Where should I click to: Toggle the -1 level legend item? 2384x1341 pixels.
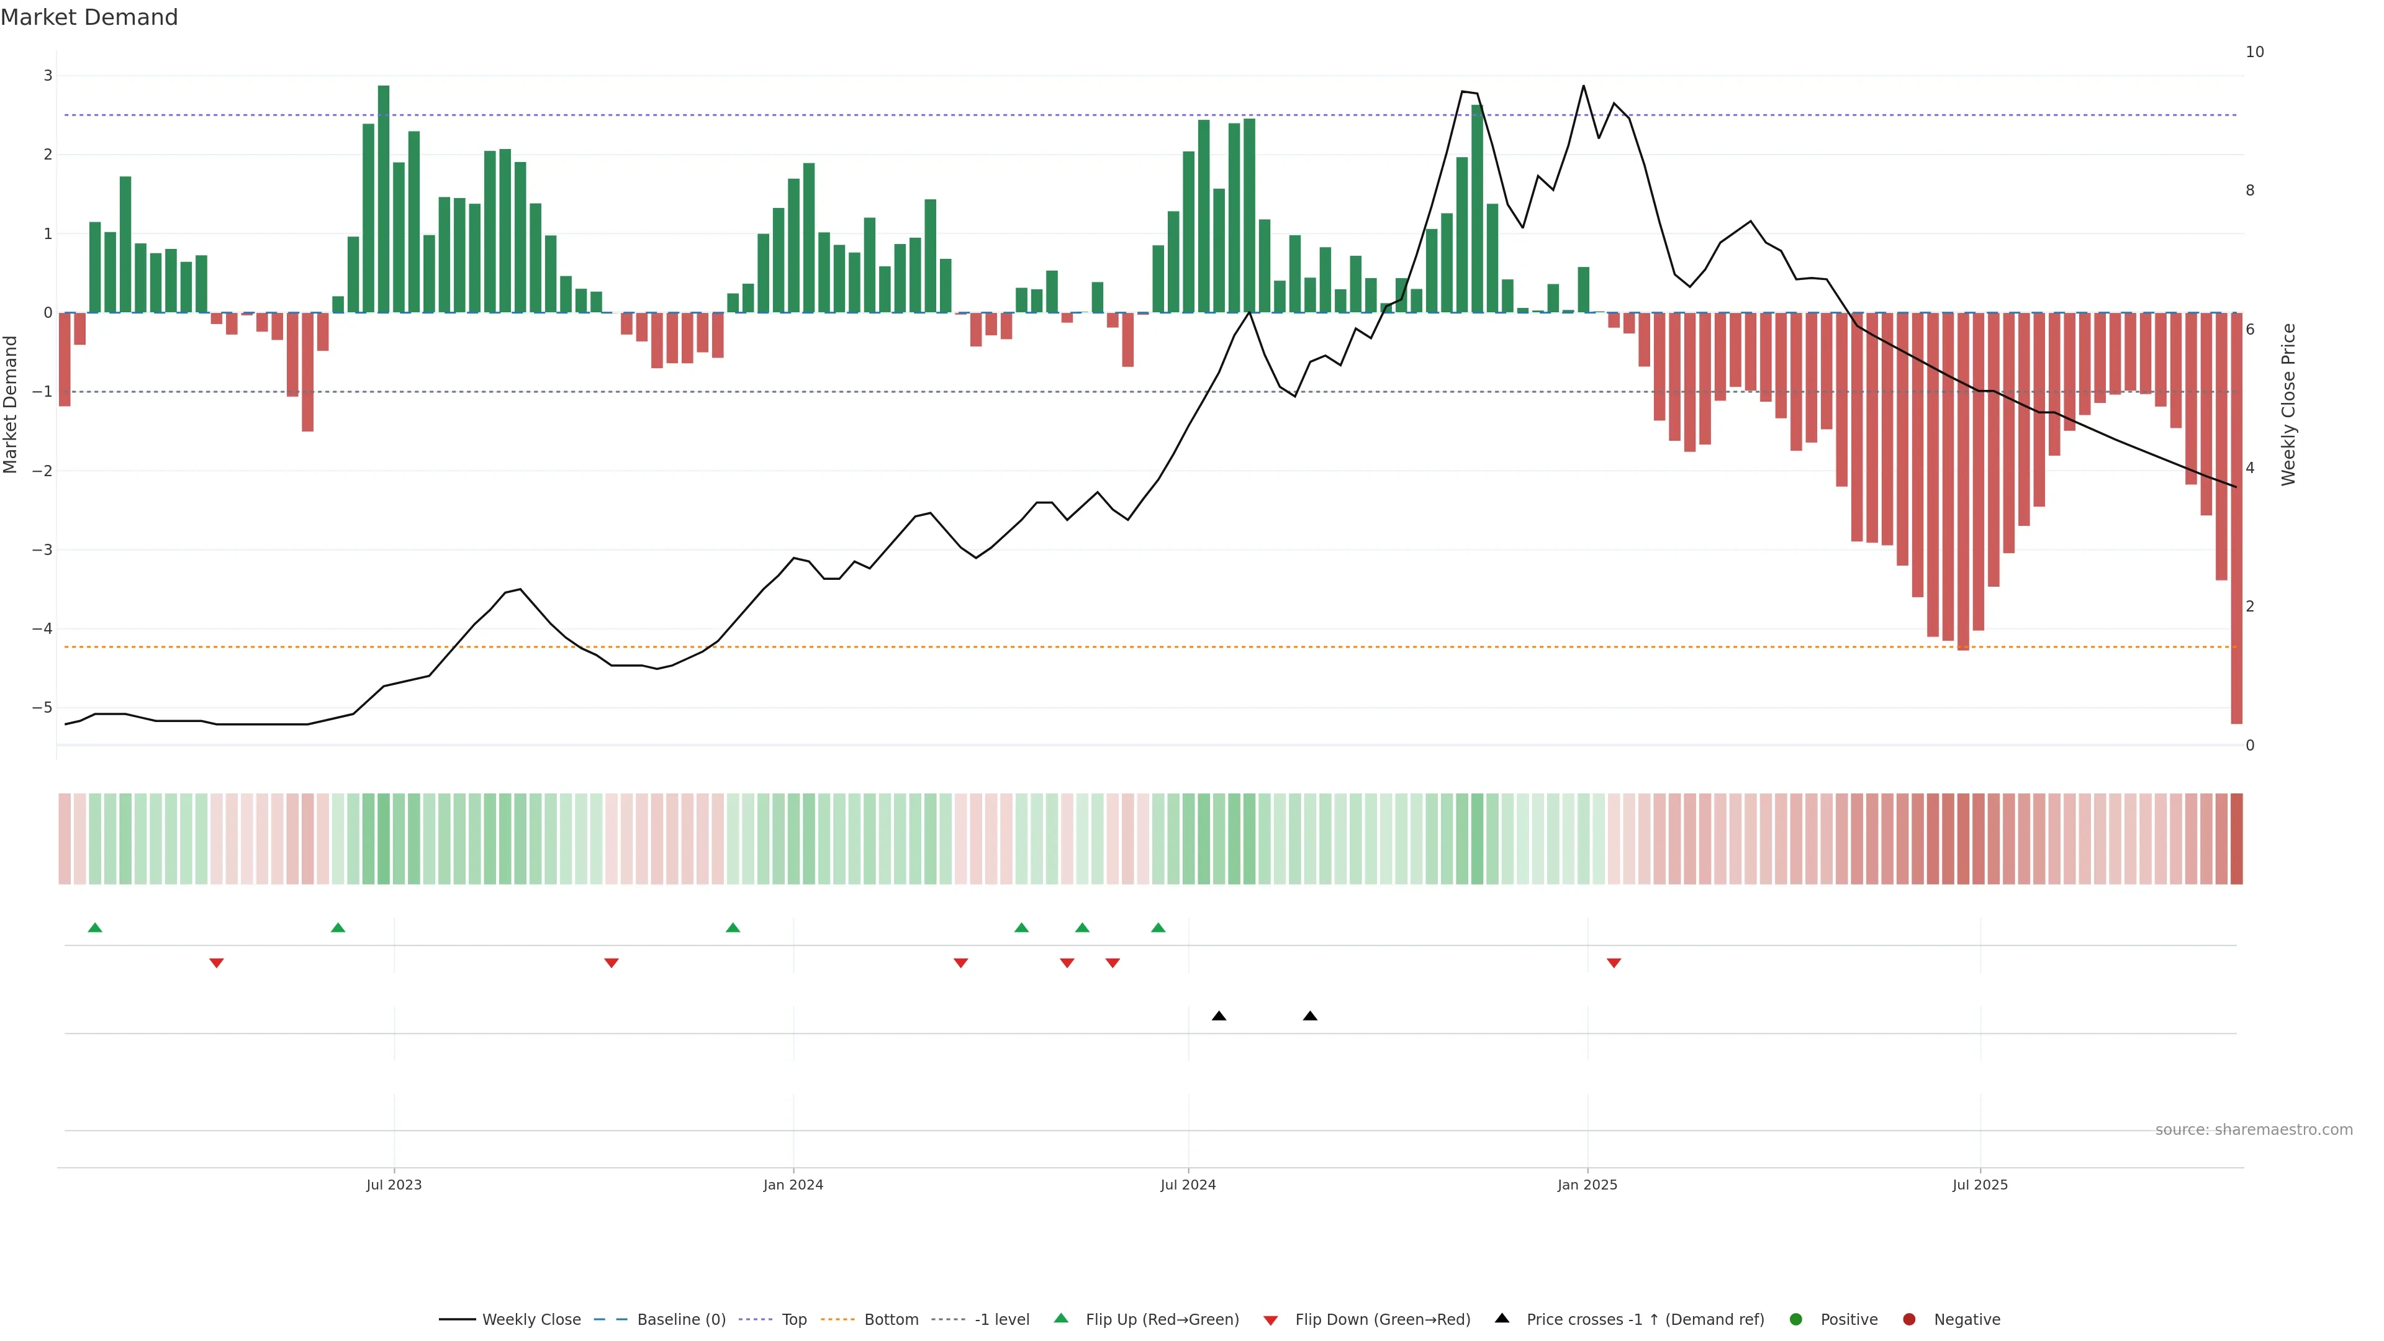(1001, 1320)
